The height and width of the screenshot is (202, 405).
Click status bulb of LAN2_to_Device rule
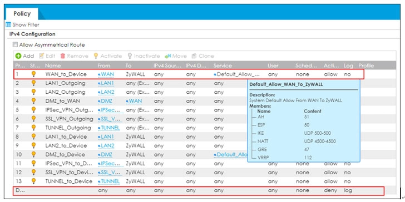tap(33, 145)
